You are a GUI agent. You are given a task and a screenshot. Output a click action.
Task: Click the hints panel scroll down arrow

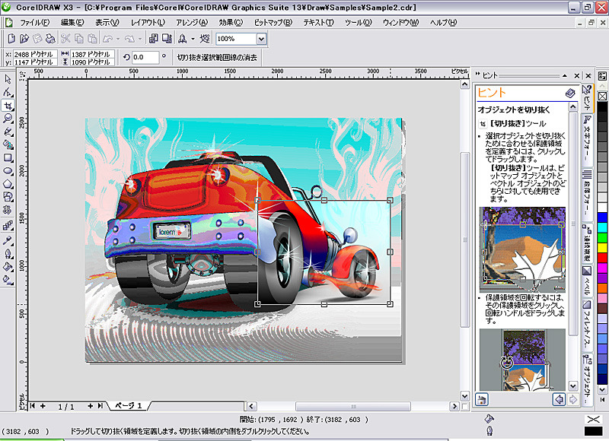573,385
